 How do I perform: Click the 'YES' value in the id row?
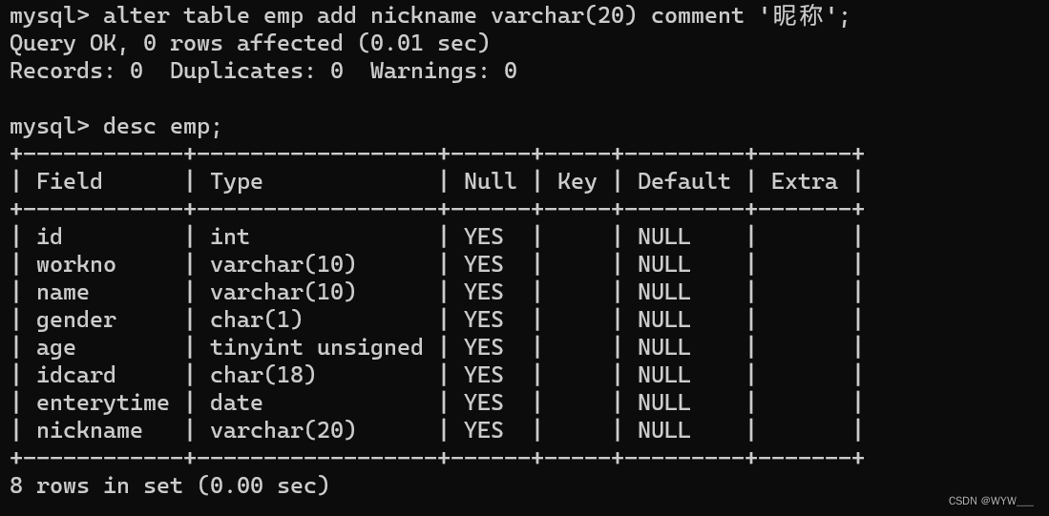tap(483, 237)
